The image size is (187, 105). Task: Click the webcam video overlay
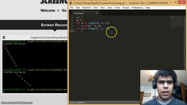coord(164,87)
